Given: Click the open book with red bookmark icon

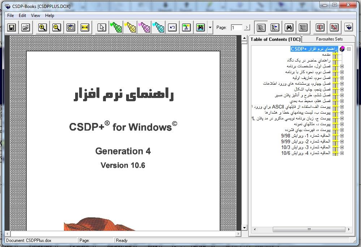Looking at the screenshot, I should click(320, 27).
